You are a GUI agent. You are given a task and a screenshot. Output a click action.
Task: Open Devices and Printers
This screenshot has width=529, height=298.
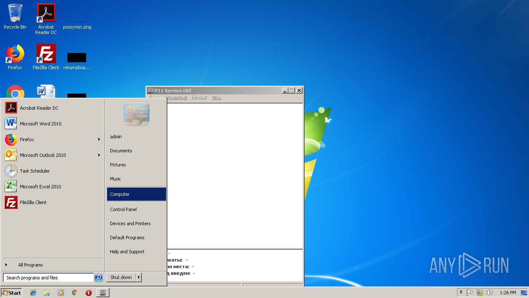click(136, 223)
